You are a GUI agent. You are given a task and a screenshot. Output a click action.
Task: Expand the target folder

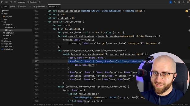pyautogui.click(x=2, y=38)
